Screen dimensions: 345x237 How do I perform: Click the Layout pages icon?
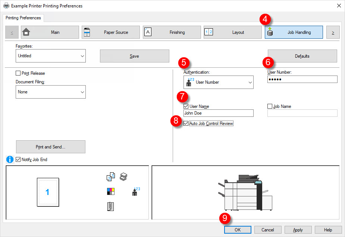point(209,32)
